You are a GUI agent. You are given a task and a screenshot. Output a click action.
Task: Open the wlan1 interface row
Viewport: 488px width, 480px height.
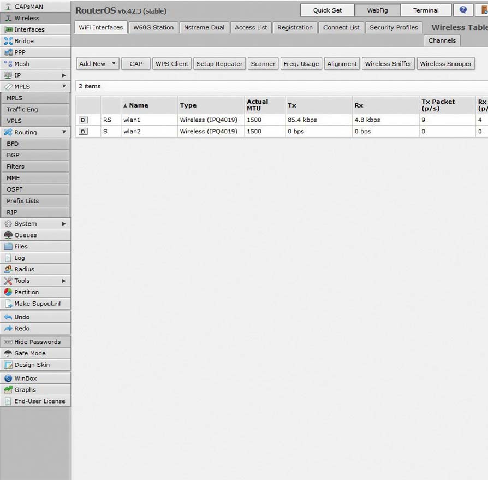[x=282, y=120]
